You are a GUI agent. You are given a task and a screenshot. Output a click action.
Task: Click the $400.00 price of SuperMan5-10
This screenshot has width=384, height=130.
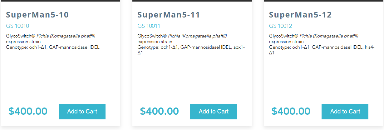pyautogui.click(x=28, y=111)
